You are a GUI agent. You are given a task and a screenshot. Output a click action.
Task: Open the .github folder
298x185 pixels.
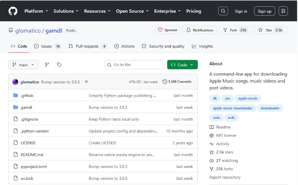point(27,96)
